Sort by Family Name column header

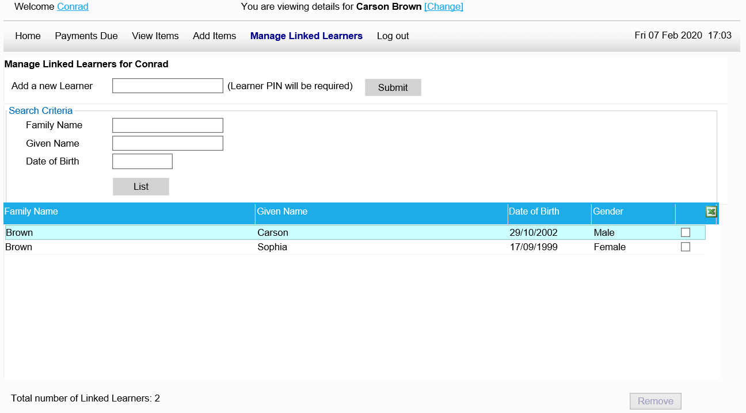tap(31, 212)
